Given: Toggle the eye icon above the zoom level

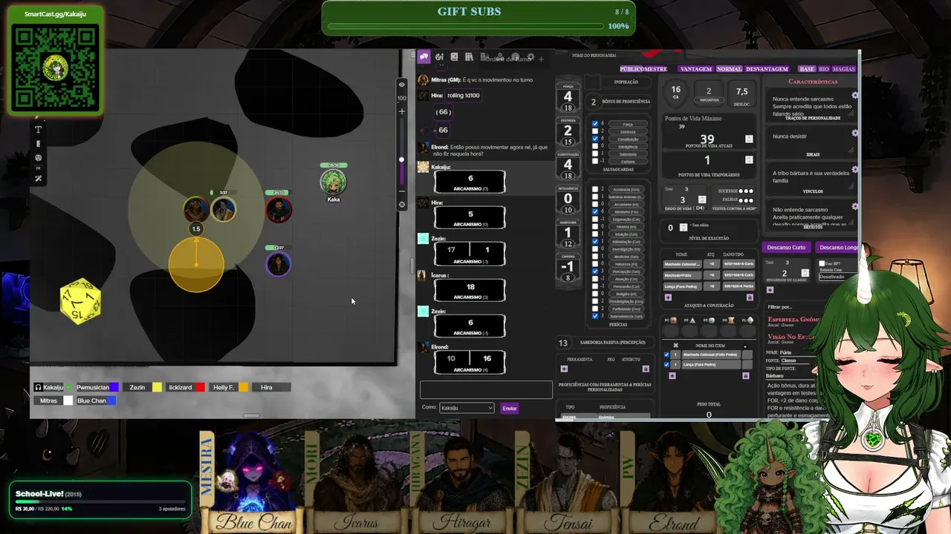Looking at the screenshot, I should pos(402,85).
